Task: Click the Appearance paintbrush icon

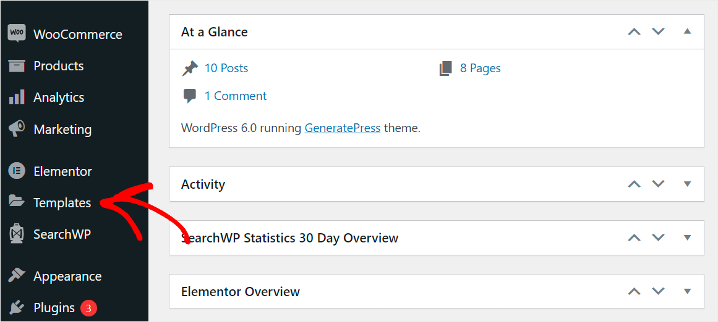Action: click(17, 276)
